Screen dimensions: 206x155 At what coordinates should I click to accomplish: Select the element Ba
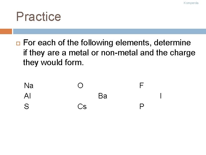102,96
